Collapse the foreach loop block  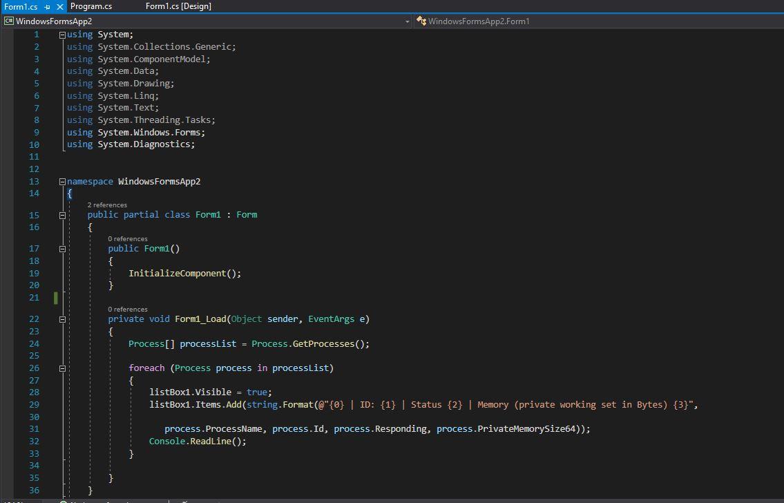tap(61, 368)
